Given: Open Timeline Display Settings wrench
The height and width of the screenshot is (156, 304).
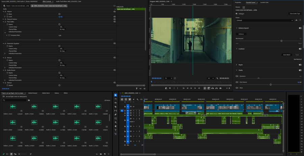Looking at the screenshot, I should click(137, 99).
